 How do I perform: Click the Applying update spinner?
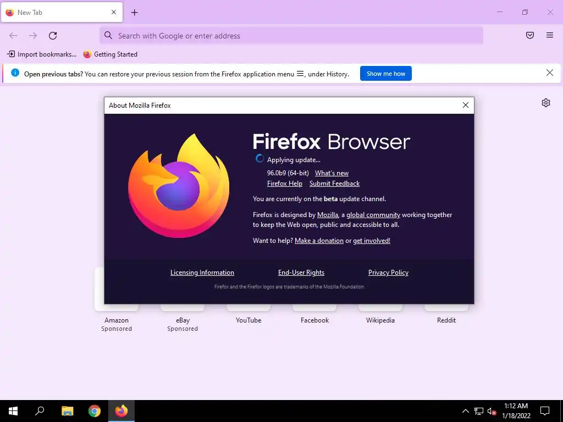click(x=260, y=159)
